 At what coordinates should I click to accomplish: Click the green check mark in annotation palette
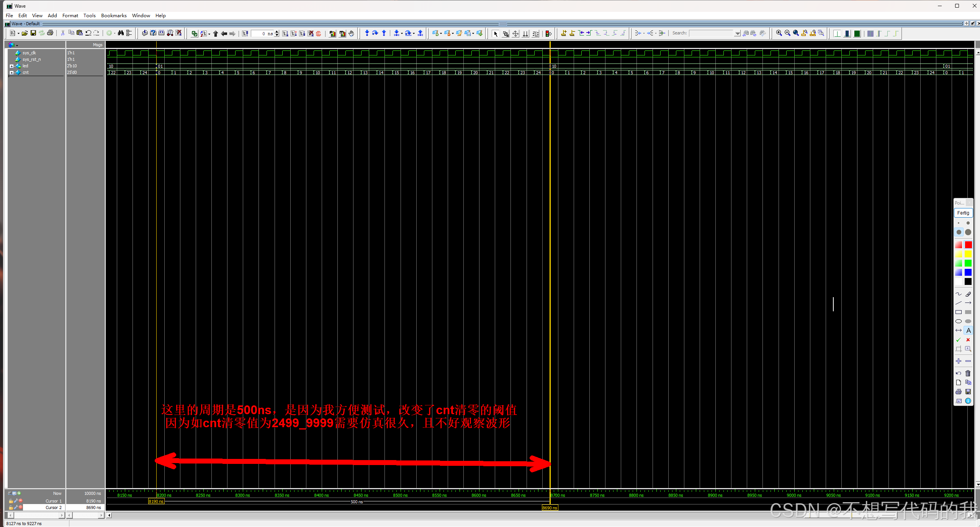959,340
